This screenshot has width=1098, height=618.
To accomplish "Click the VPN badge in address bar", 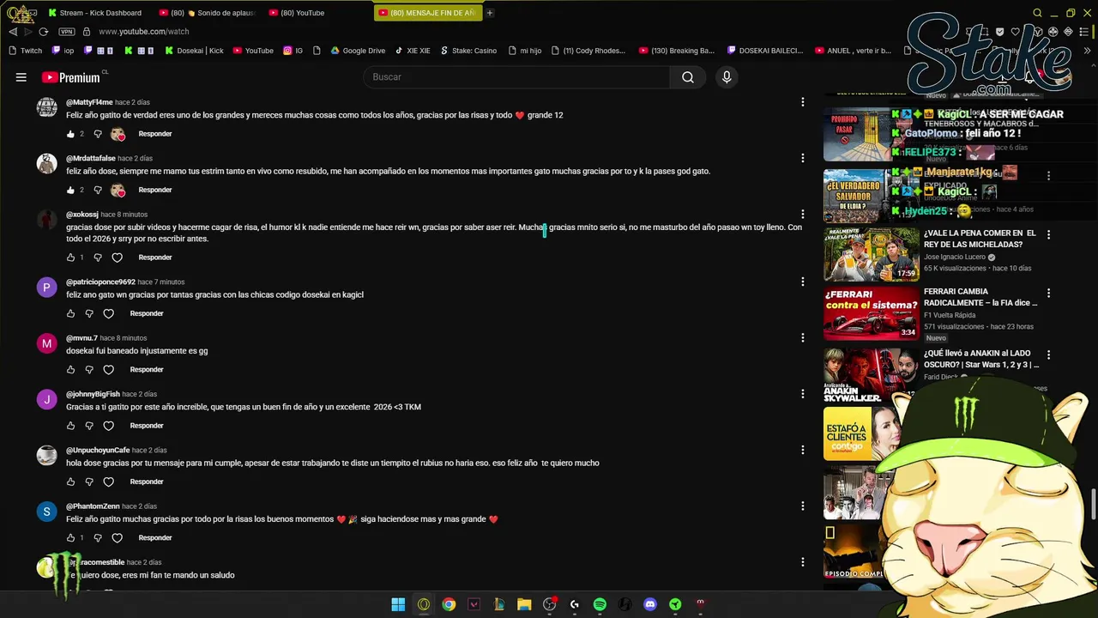I will pyautogui.click(x=67, y=32).
